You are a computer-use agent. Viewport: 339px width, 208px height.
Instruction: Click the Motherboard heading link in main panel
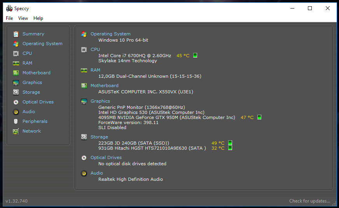pyautogui.click(x=105, y=86)
